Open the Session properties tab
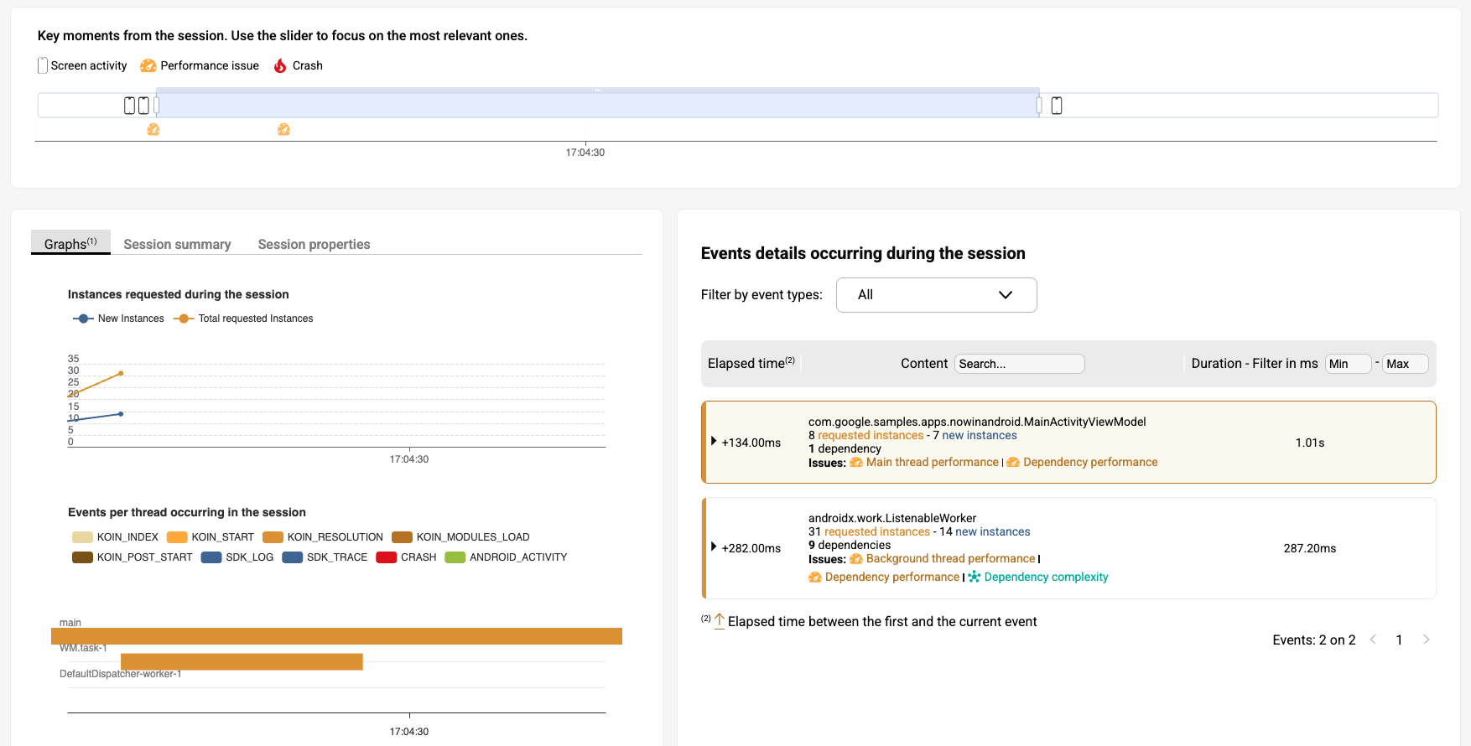This screenshot has width=1471, height=746. pos(314,244)
